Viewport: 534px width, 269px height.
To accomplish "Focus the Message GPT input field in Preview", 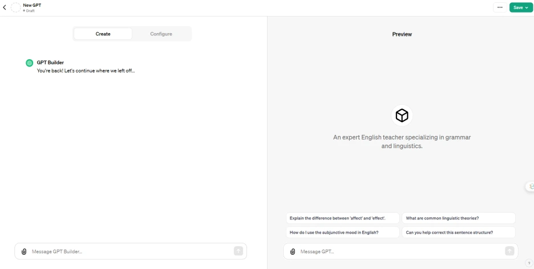I will (399, 251).
